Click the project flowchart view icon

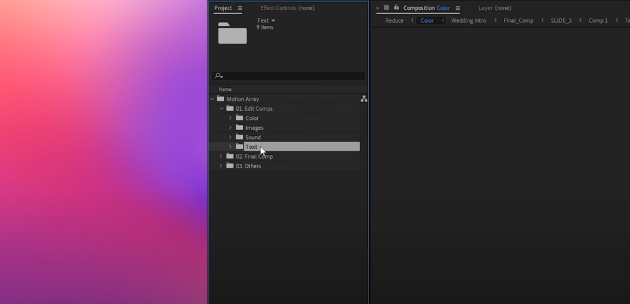pos(364,98)
